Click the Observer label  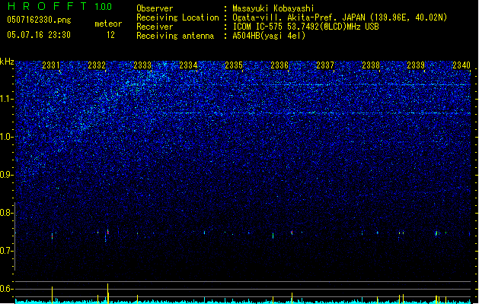[x=155, y=8]
